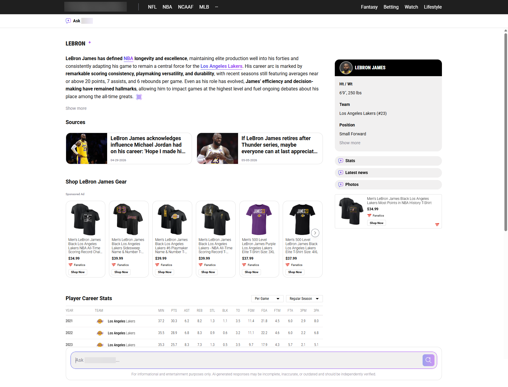
Task: Open the Per Game dropdown
Action: pos(267,299)
